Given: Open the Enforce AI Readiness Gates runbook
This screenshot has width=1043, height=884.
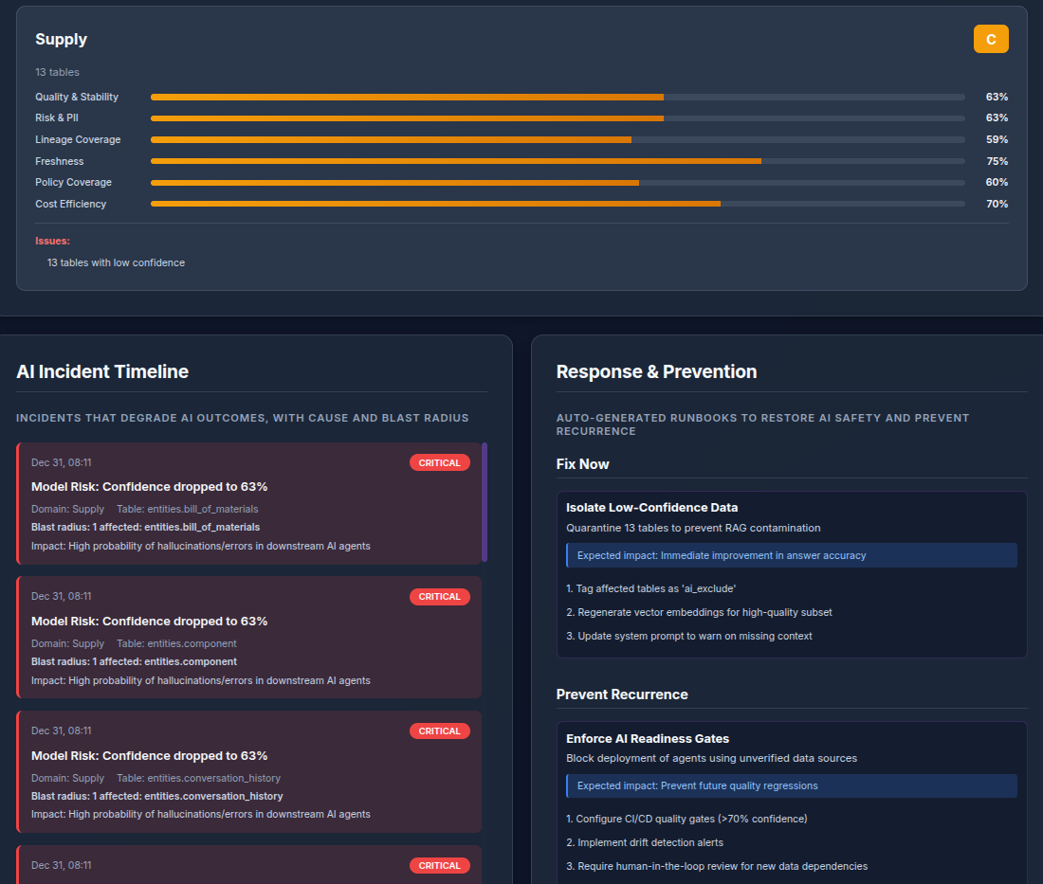Looking at the screenshot, I should pyautogui.click(x=648, y=739).
